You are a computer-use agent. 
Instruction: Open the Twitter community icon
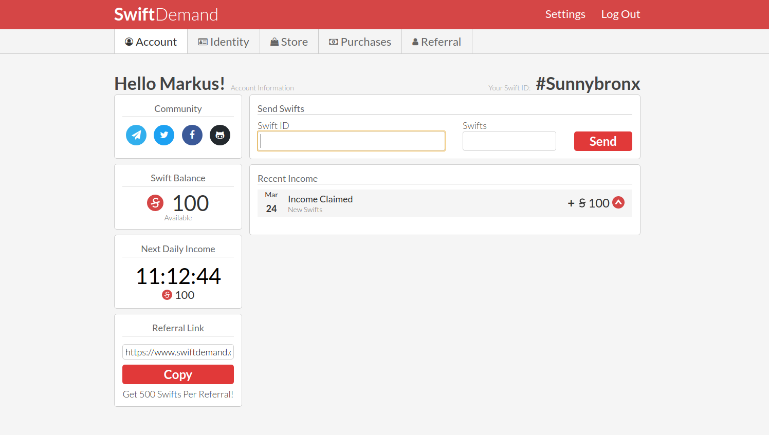164,135
